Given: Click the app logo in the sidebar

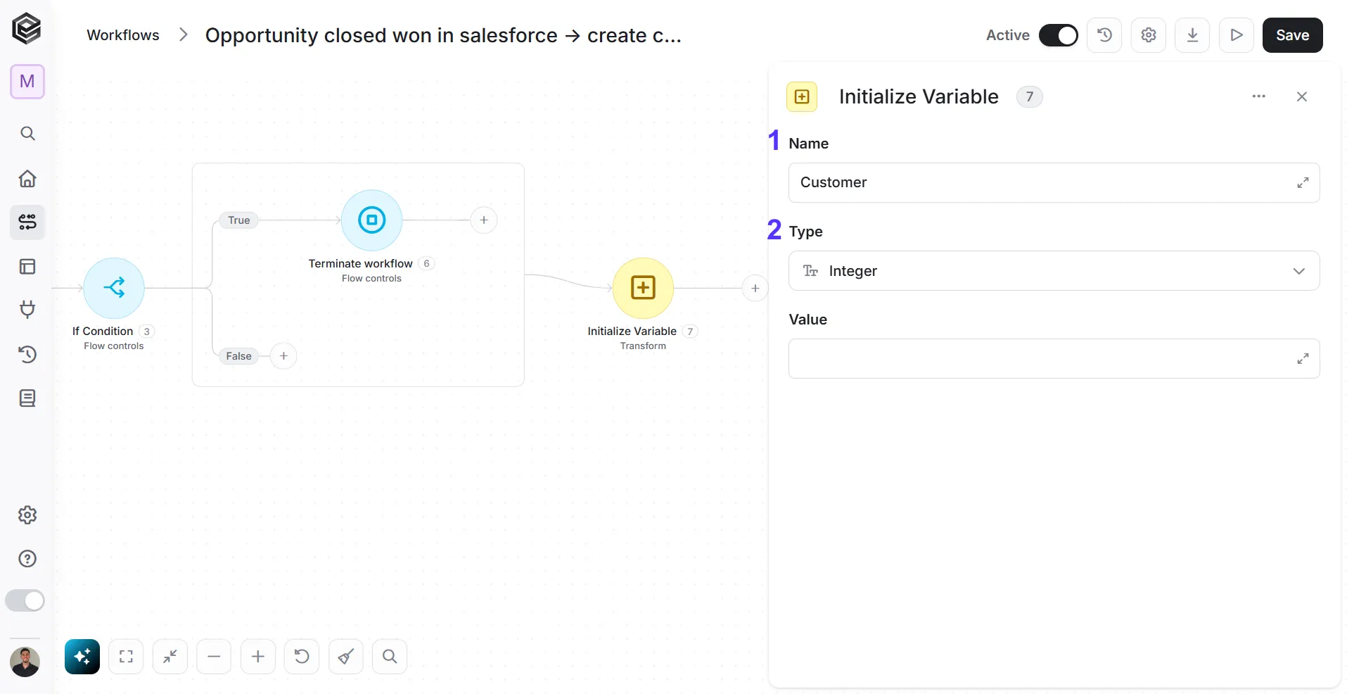Looking at the screenshot, I should (27, 29).
